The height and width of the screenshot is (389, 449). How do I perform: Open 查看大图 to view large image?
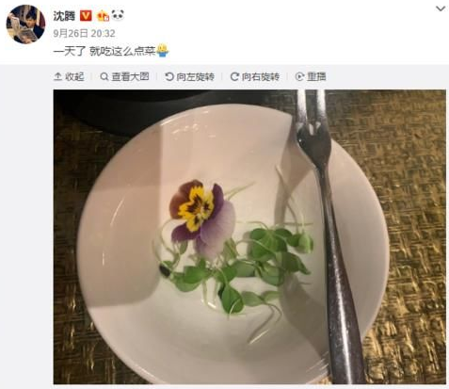tap(124, 76)
